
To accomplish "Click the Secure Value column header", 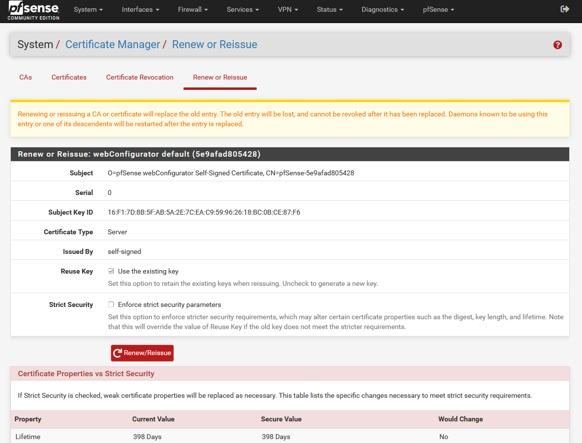I will pos(281,419).
